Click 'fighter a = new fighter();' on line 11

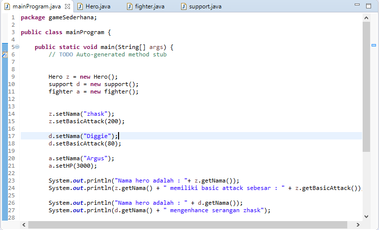93,92
